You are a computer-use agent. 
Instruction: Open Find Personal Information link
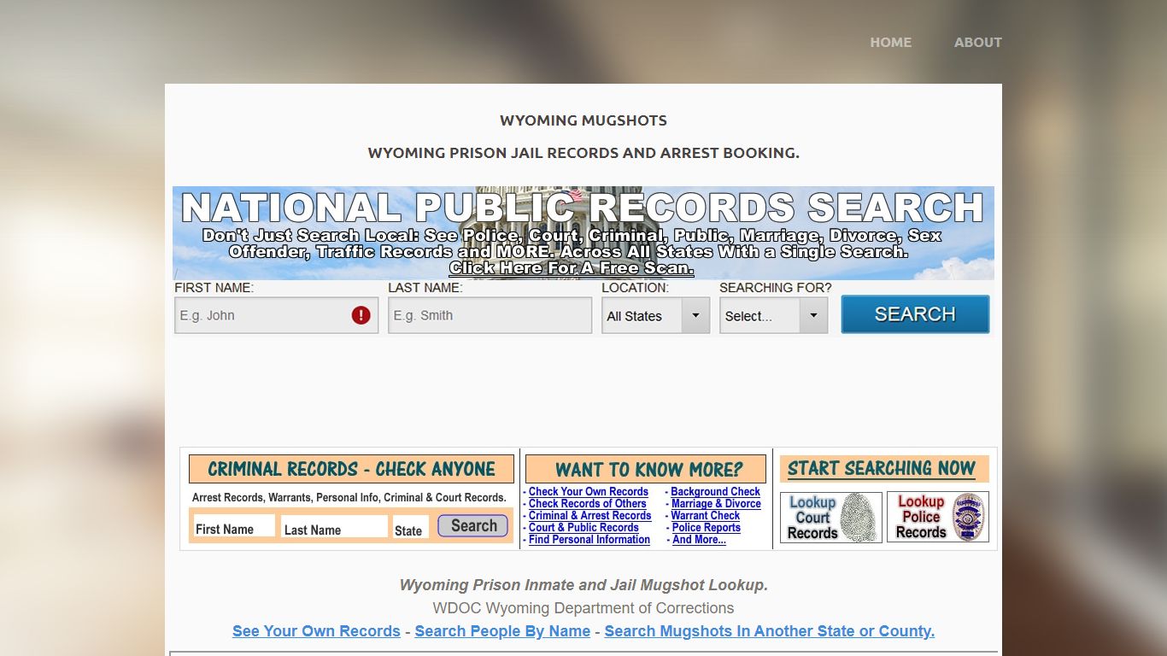pyautogui.click(x=589, y=540)
